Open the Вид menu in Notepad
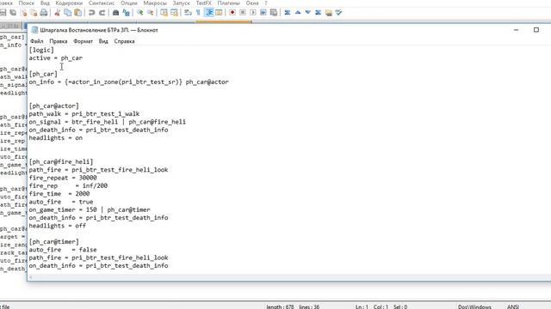The height and width of the screenshot is (309, 551). pos(103,41)
